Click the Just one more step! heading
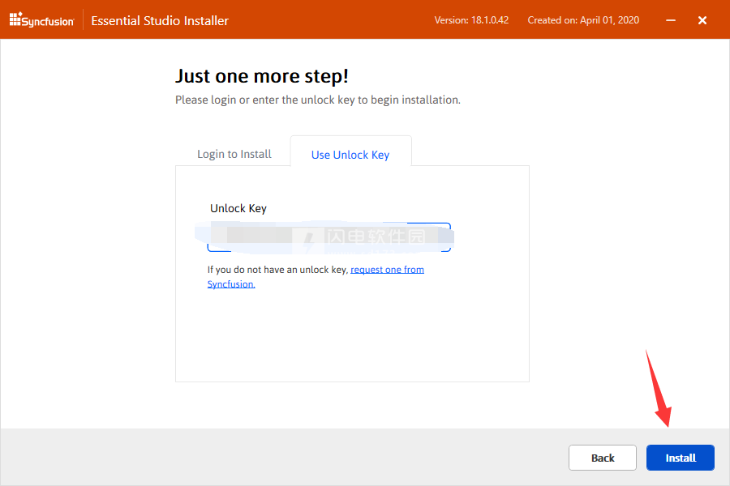Image resolution: width=730 pixels, height=486 pixels. point(262,76)
